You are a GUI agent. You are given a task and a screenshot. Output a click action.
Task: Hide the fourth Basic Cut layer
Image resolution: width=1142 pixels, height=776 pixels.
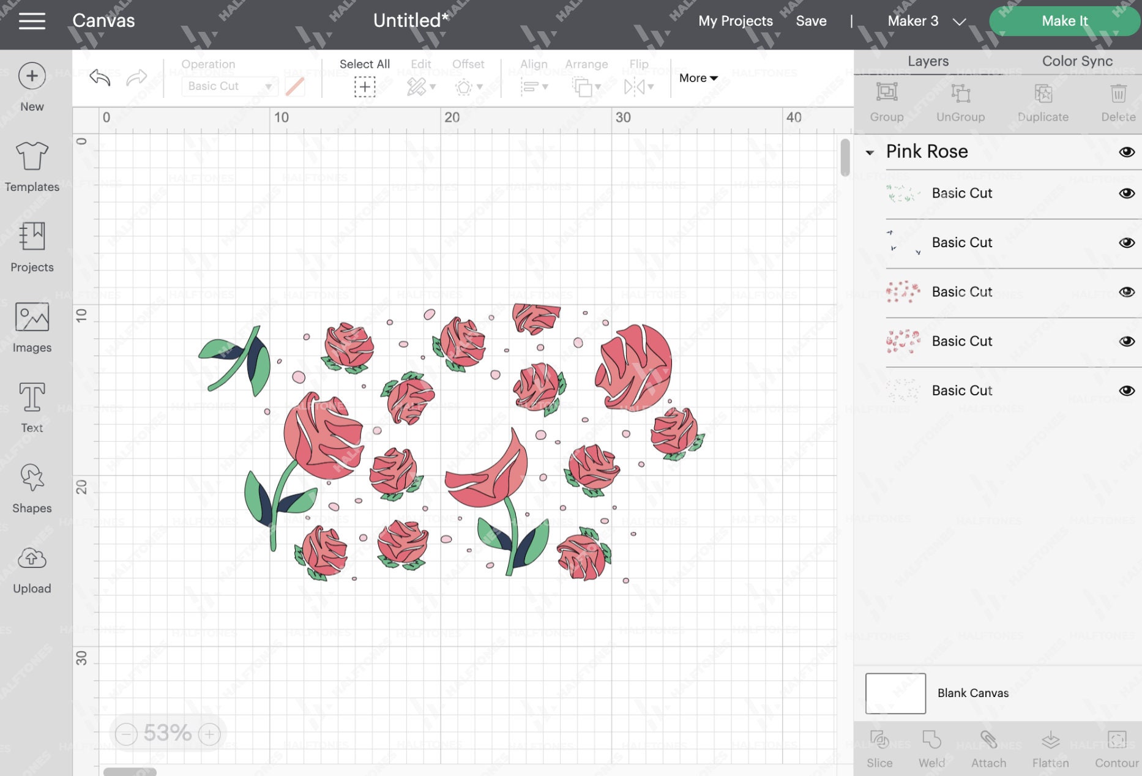click(1127, 341)
